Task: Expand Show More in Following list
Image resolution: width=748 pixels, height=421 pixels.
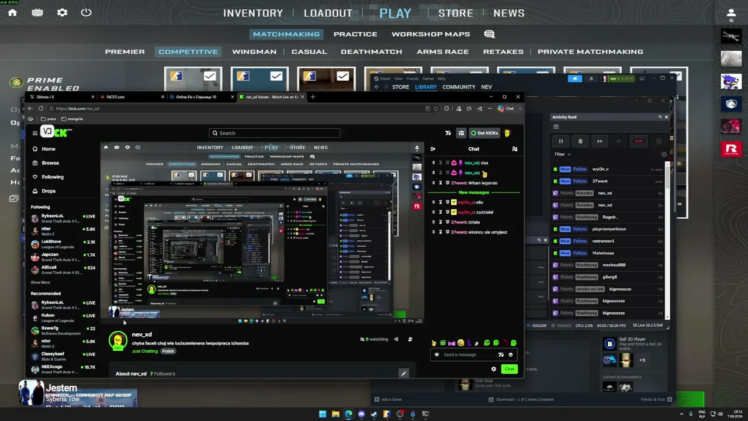Action: point(40,282)
